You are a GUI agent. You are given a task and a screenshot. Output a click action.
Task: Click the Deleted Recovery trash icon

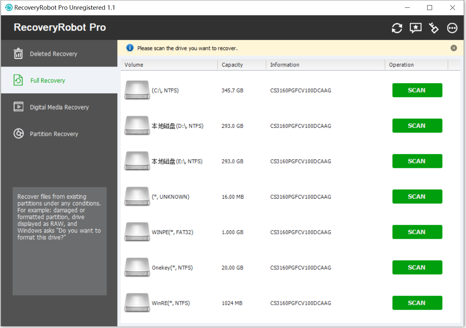pos(18,54)
